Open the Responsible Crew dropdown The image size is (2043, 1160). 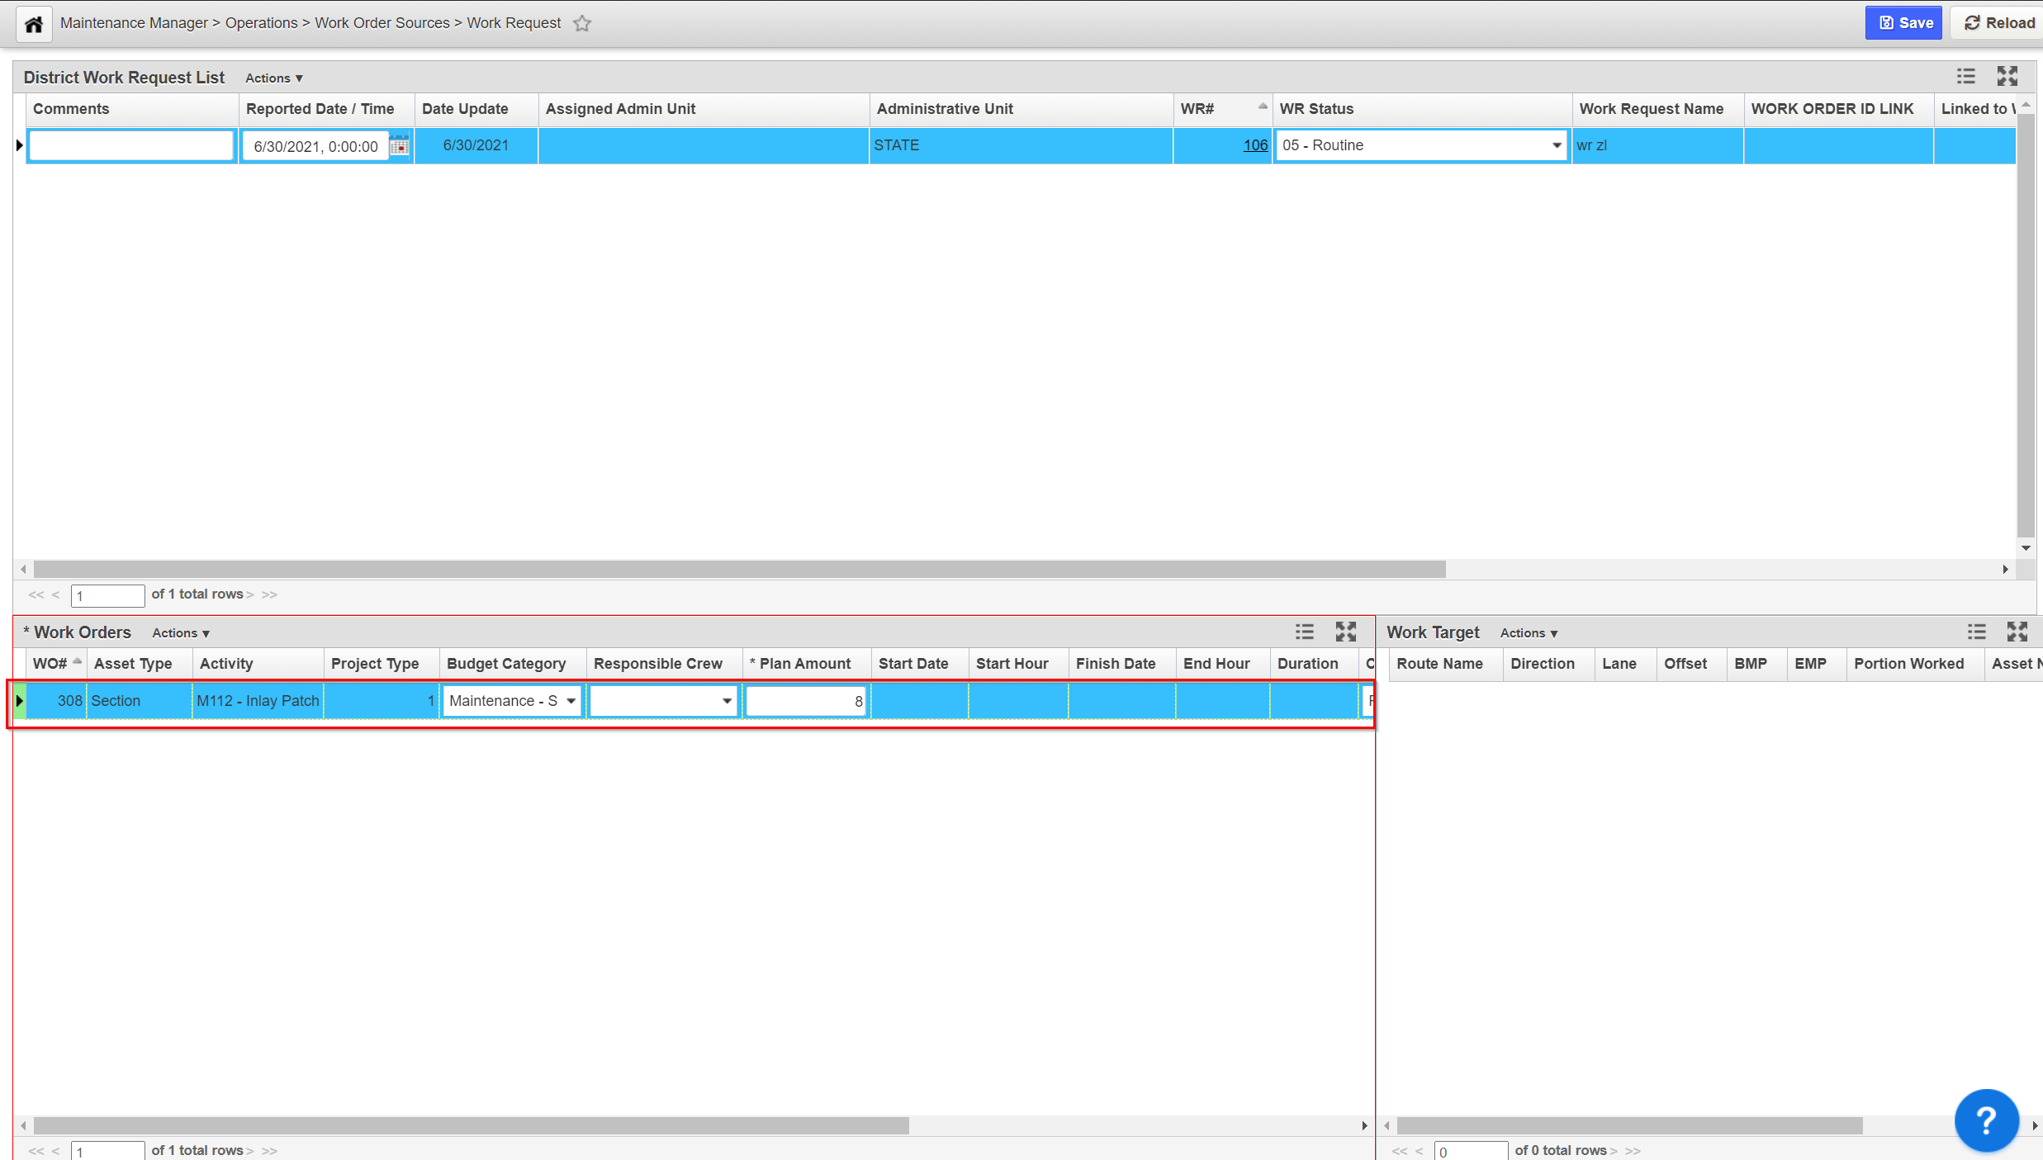[x=726, y=701]
